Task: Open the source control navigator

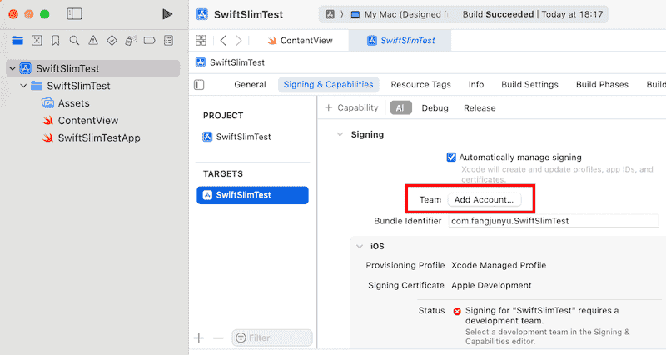Action: (37, 40)
